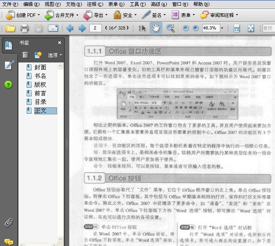Click the print icon
This screenshot has height=246, width=275.
[25, 28]
